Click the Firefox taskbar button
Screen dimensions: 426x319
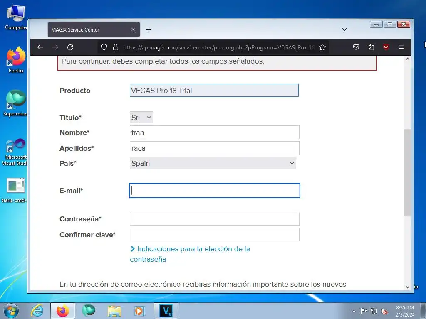[x=62, y=311]
